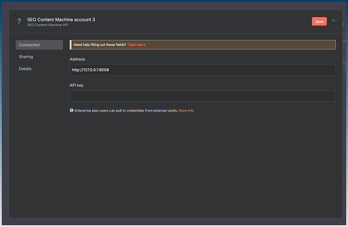
Task: Close the credential dialog
Action: point(333,21)
